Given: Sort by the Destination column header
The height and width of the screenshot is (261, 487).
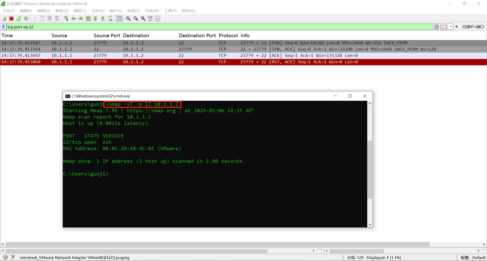Looking at the screenshot, I should click(150, 36).
